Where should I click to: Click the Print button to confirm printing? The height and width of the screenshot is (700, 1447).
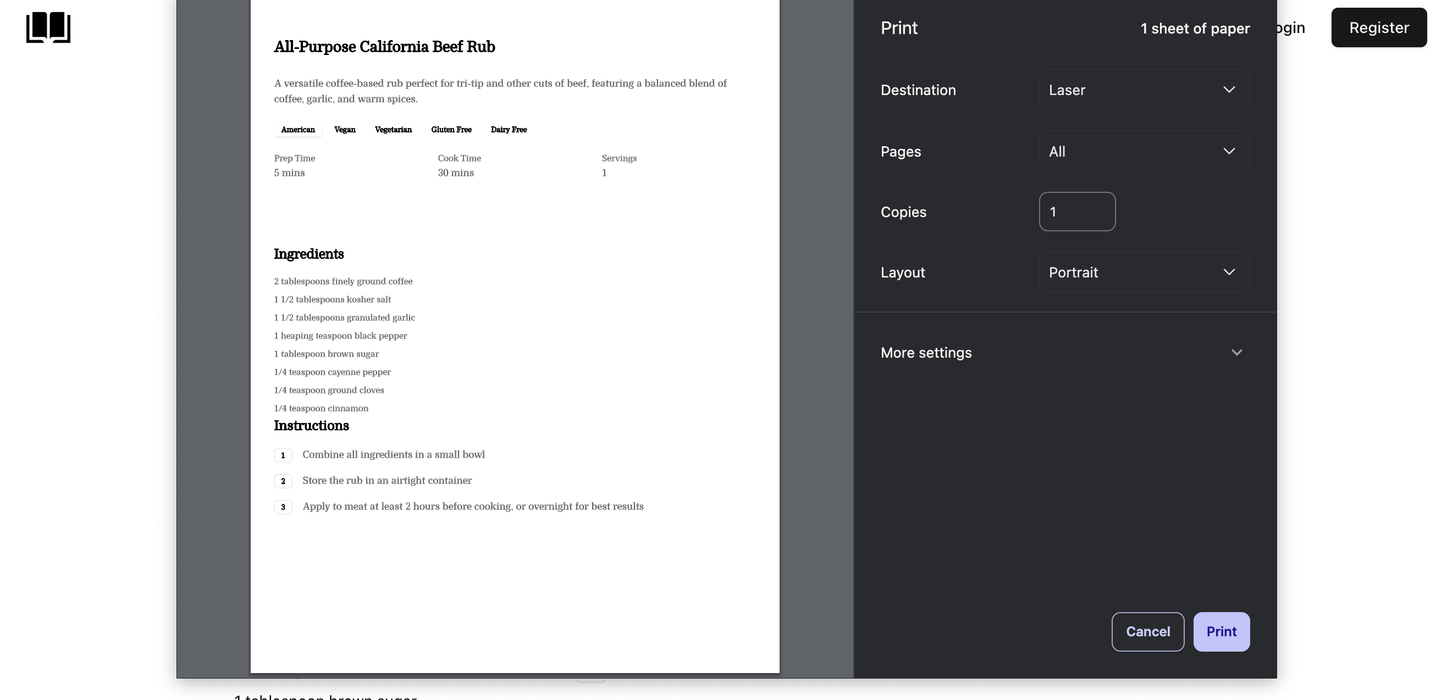1222,631
